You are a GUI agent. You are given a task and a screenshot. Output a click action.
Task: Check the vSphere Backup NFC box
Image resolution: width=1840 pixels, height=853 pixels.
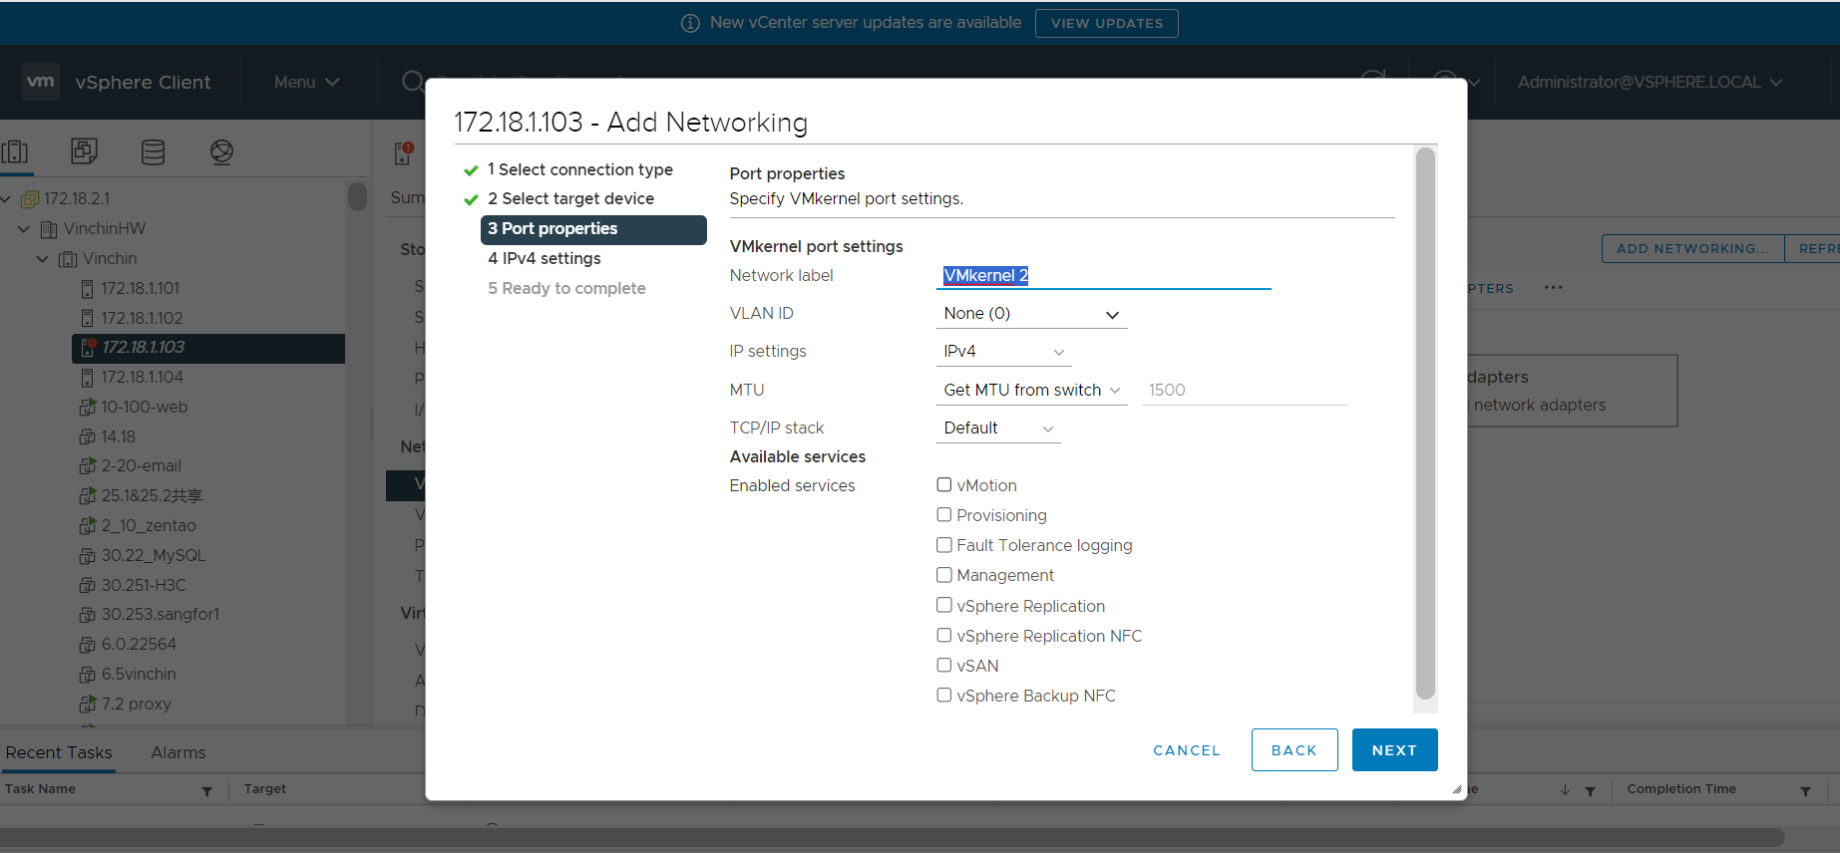(x=944, y=695)
